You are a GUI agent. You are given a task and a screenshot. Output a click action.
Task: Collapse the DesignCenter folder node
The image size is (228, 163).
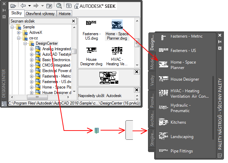click(x=25, y=43)
